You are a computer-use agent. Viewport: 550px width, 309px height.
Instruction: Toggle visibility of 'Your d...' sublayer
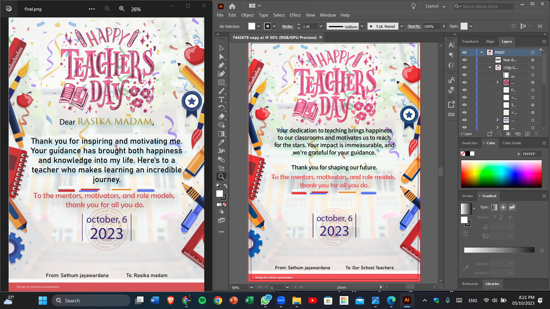tap(464, 60)
